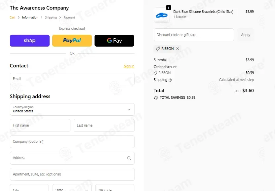This screenshot has width=275, height=191.
Task: Click the total savings tag icon
Action: [x=156, y=98]
